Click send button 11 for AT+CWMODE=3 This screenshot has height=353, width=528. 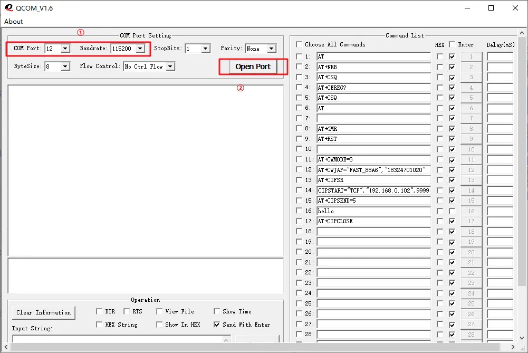471,159
